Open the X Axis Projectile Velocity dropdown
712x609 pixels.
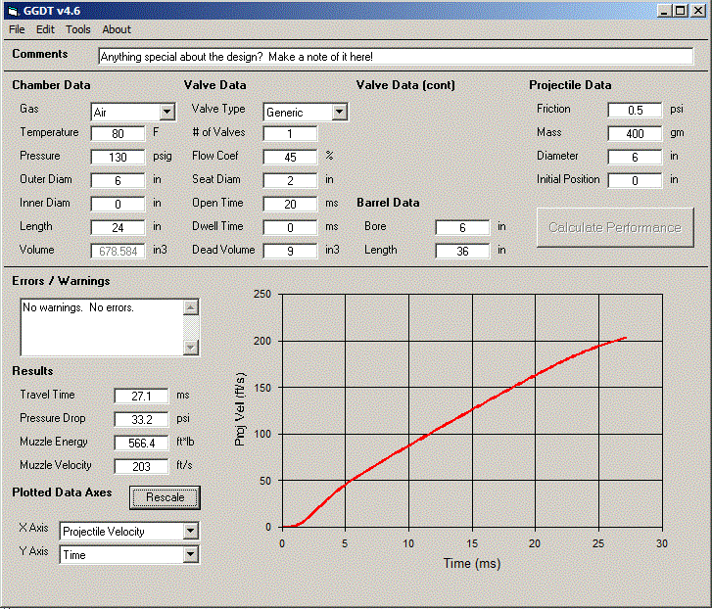tap(190, 532)
